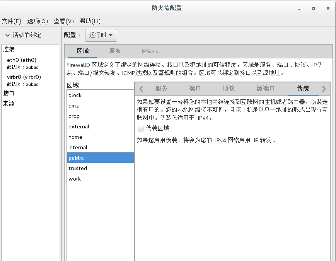Open the 文件(F) menu
The image size is (336, 261).
11,21
